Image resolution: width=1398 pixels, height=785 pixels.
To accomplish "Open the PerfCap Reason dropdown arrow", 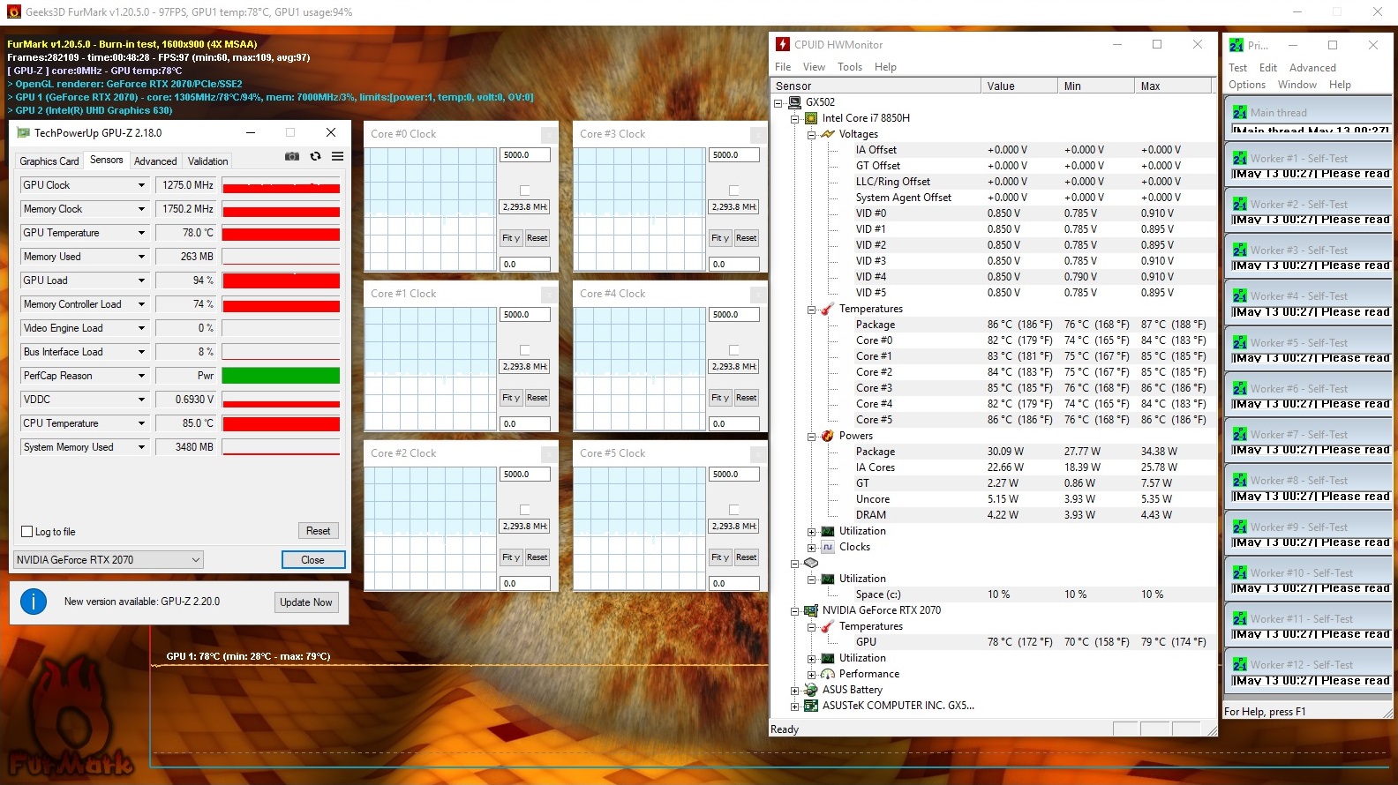I will tap(141, 376).
